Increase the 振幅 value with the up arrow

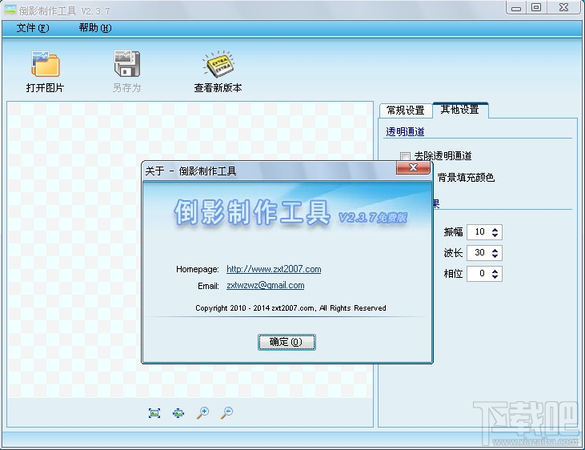coord(495,229)
